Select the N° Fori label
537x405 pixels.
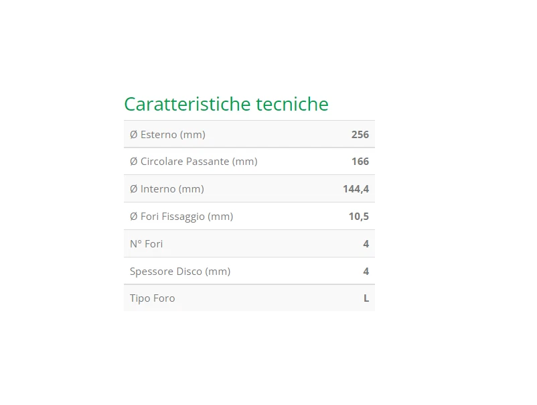click(x=147, y=244)
